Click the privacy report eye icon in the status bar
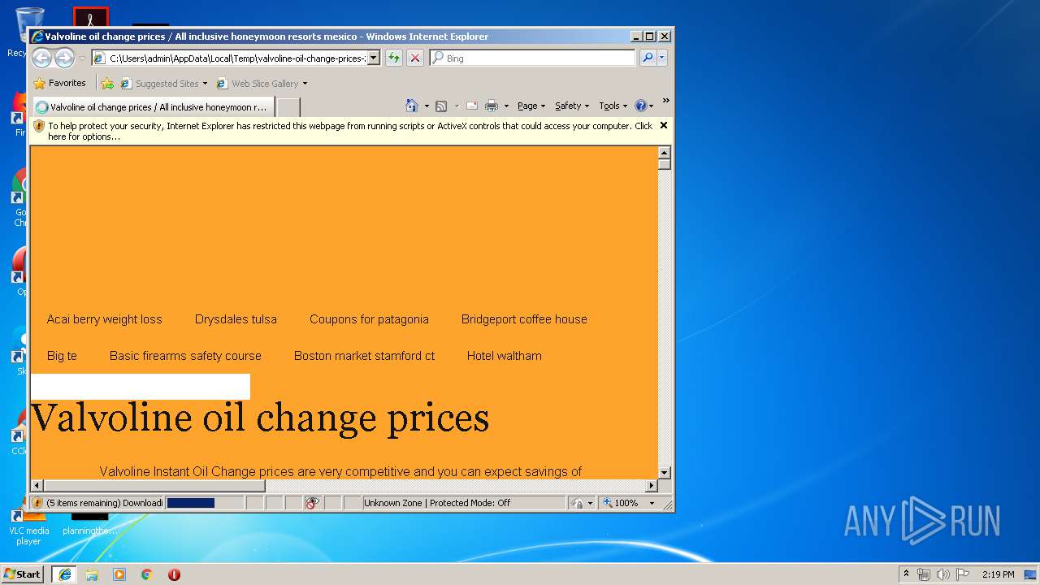 tap(313, 503)
